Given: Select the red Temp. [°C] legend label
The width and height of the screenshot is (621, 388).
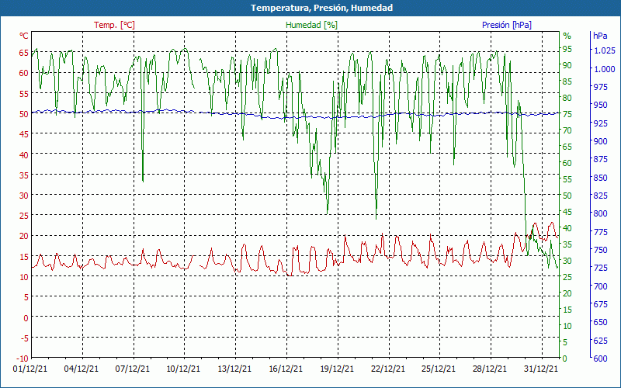Looking at the screenshot, I should (114, 25).
